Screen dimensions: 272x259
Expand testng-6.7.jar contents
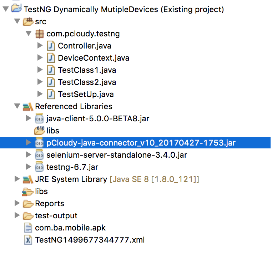(29, 167)
